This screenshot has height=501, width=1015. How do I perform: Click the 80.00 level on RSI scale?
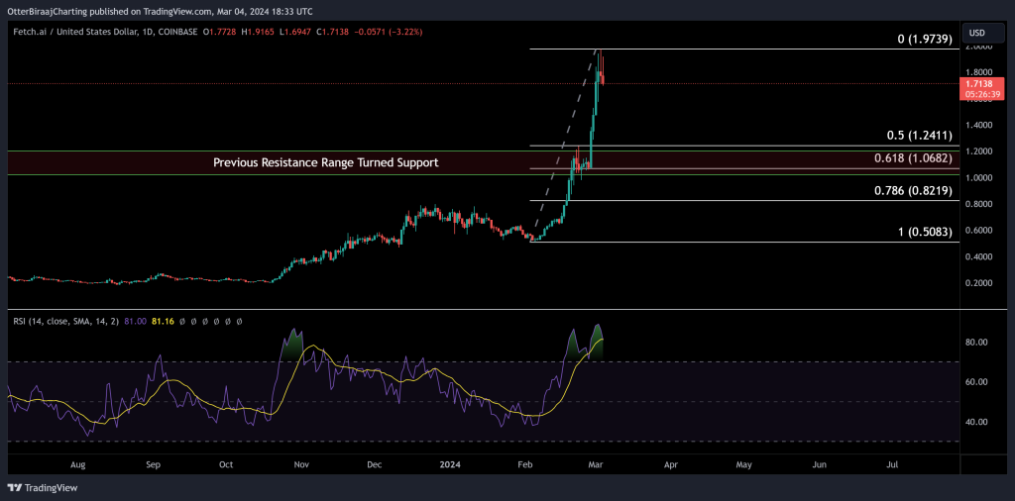pyautogui.click(x=978, y=343)
